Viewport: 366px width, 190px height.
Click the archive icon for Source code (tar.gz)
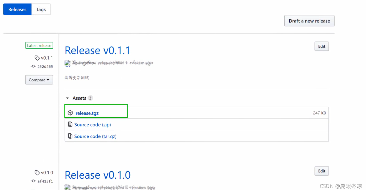pyautogui.click(x=70, y=136)
